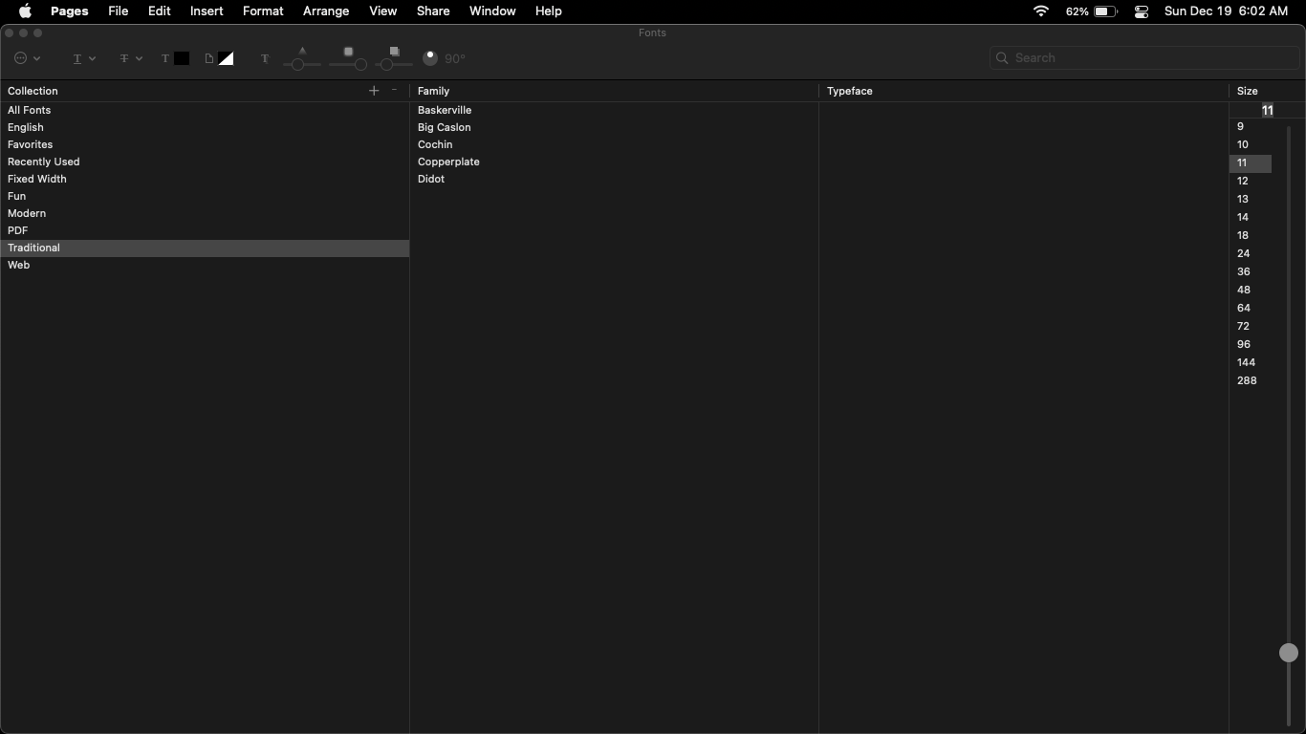The height and width of the screenshot is (734, 1306).
Task: Select the Modern collection
Action: click(x=205, y=213)
